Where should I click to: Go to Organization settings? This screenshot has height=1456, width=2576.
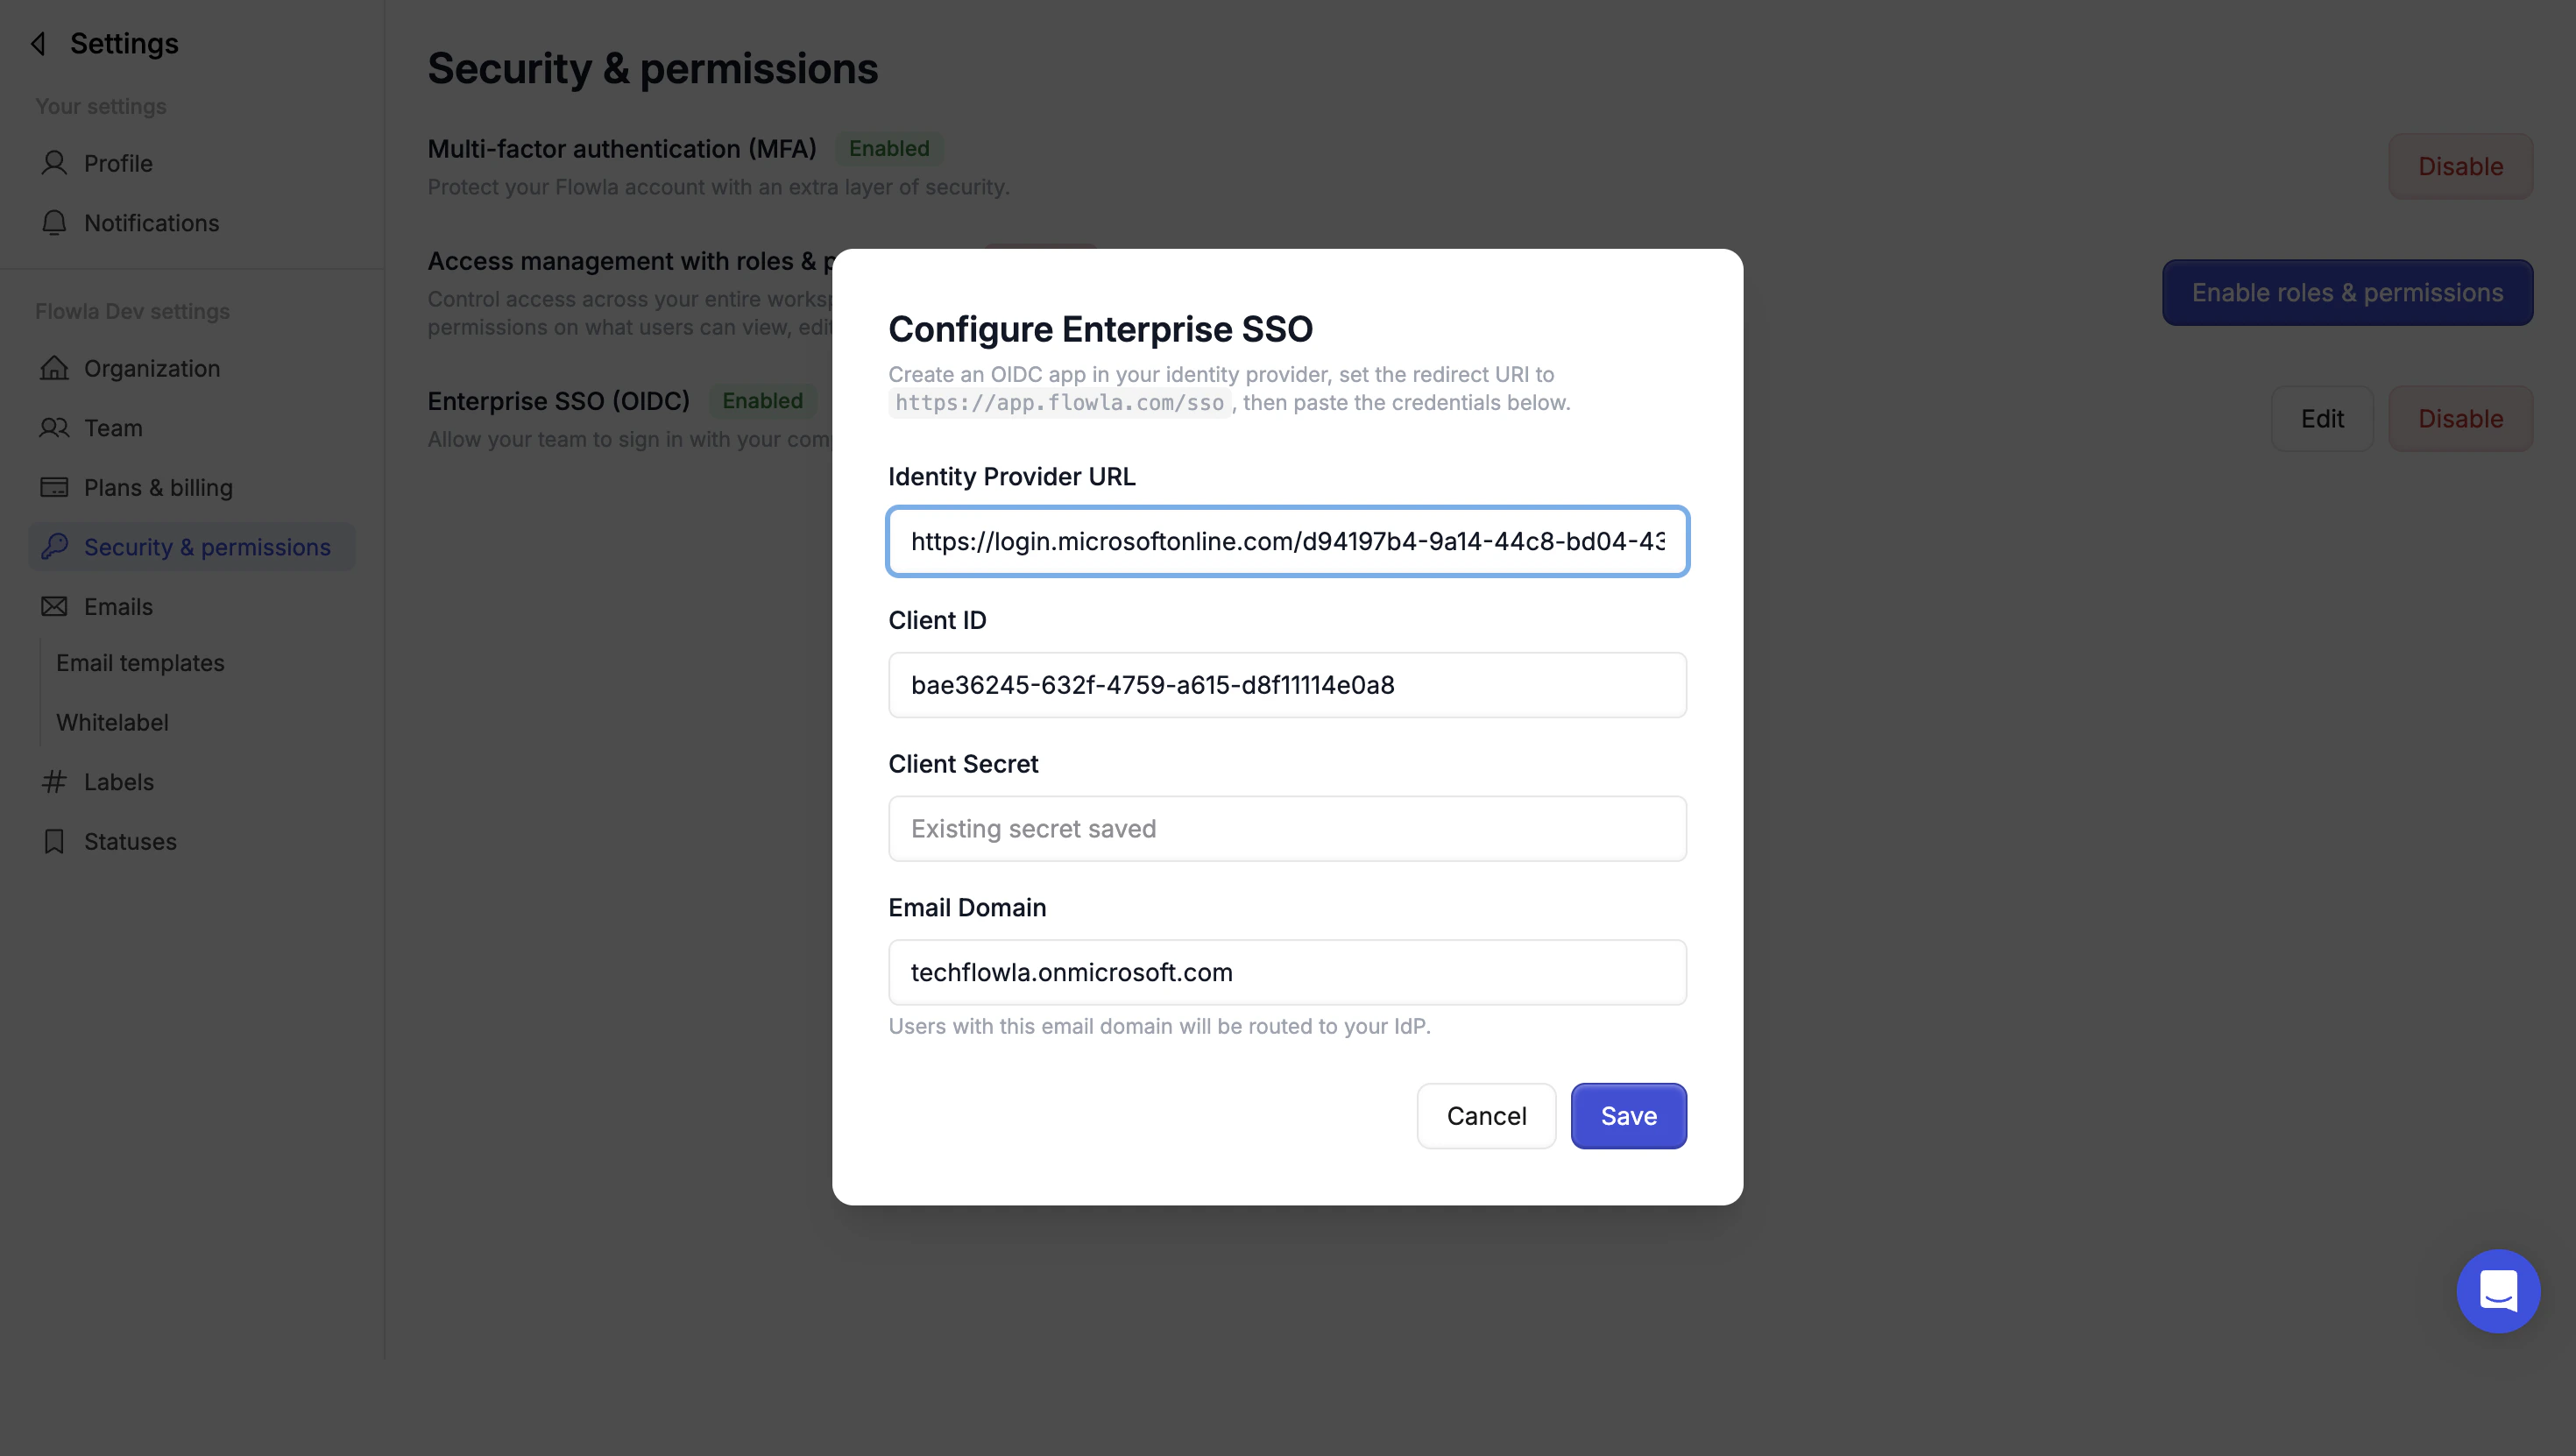click(x=192, y=368)
